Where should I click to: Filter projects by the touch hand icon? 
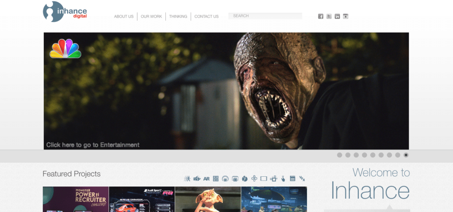pos(283,179)
